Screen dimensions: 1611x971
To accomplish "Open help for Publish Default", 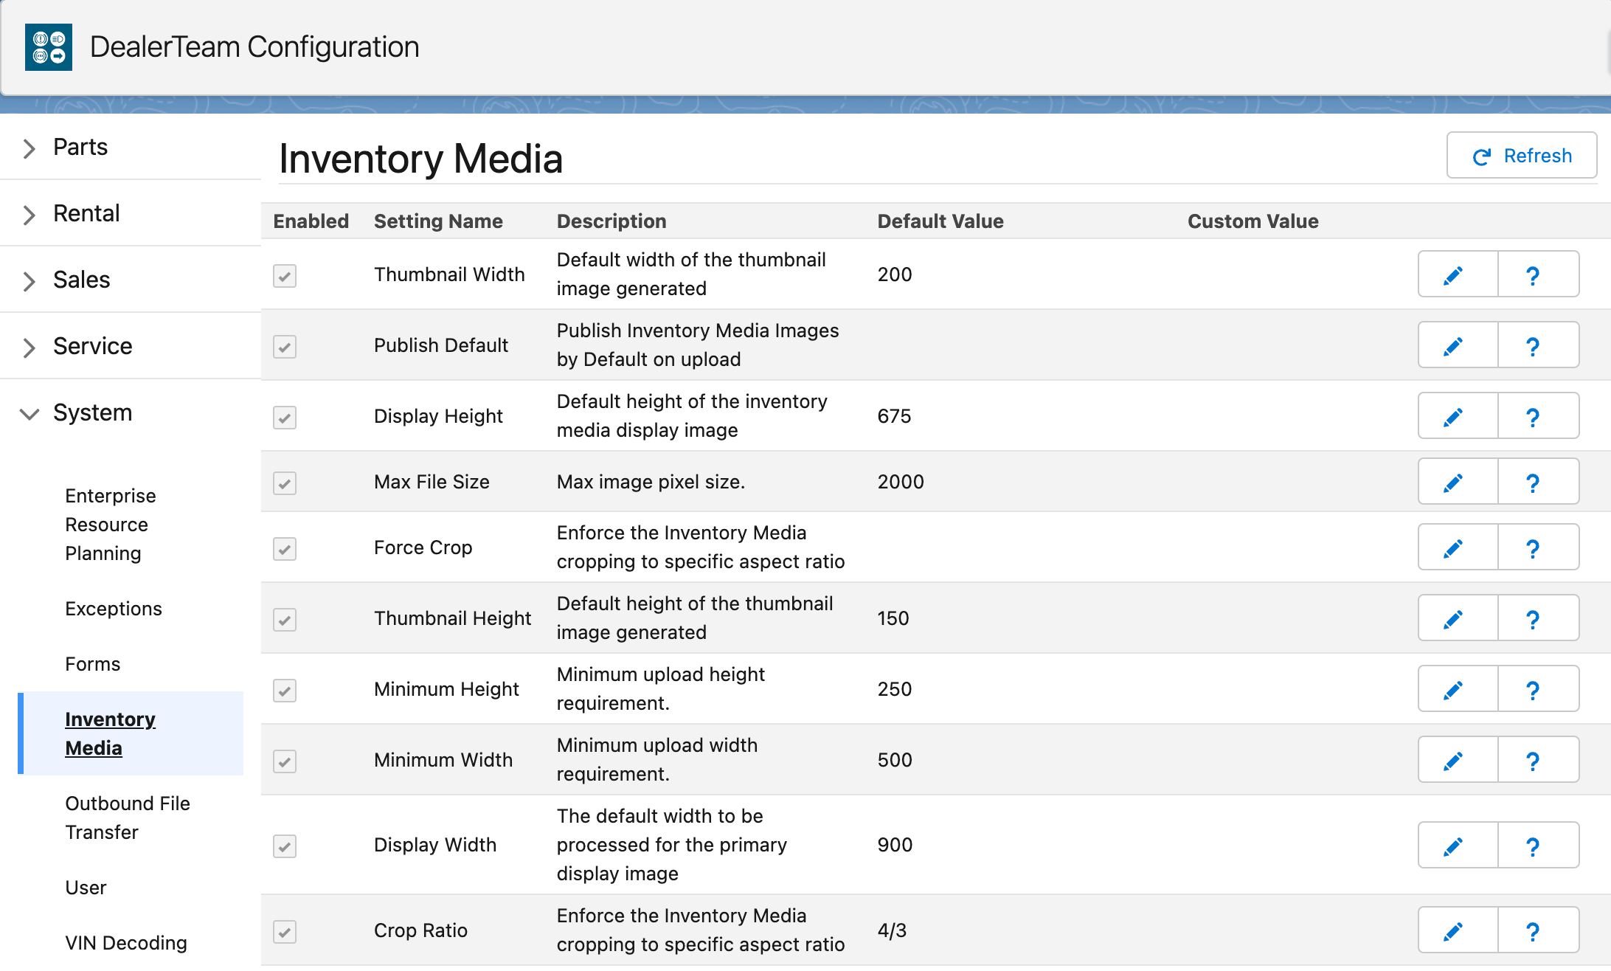I will coord(1538,345).
